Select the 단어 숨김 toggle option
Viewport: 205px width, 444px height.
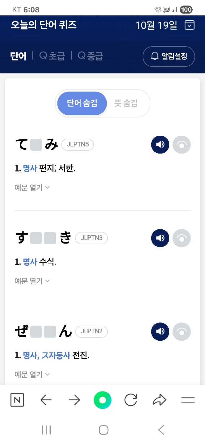tap(82, 103)
